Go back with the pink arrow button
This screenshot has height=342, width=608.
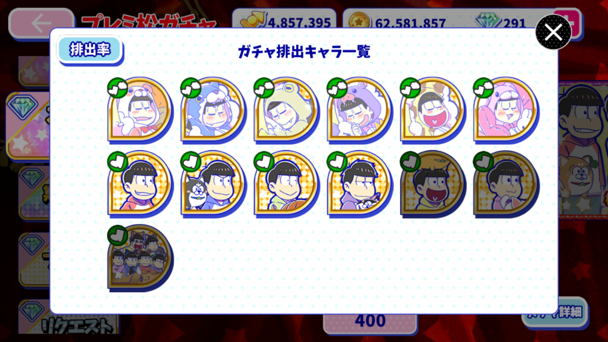[42, 23]
